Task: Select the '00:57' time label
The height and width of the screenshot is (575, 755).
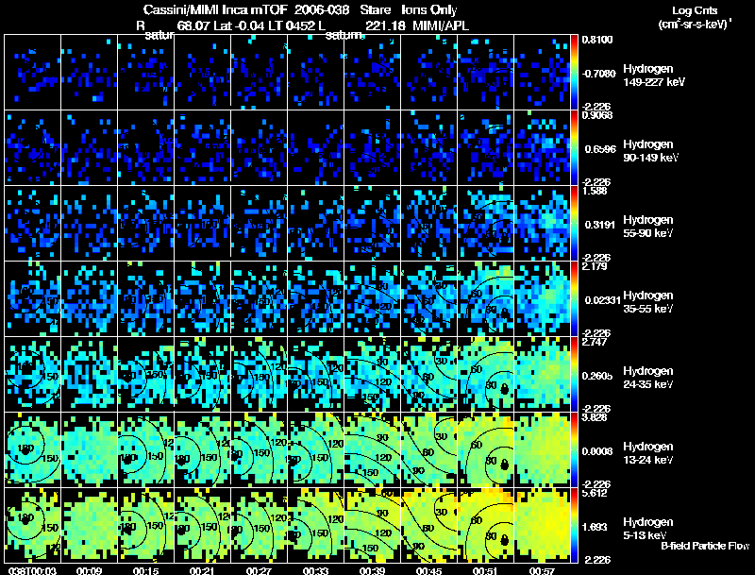Action: (542, 570)
